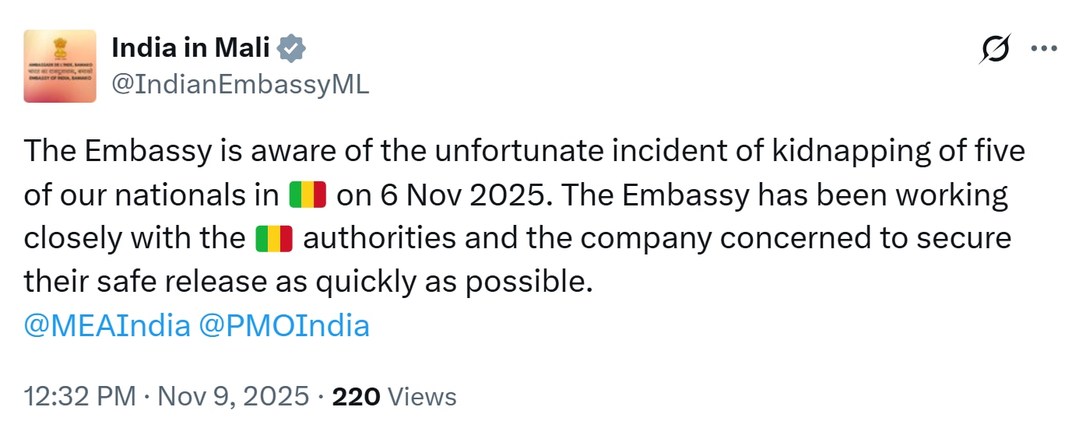
Task: Click the @IndianEmbassyML handle
Action: click(x=241, y=85)
